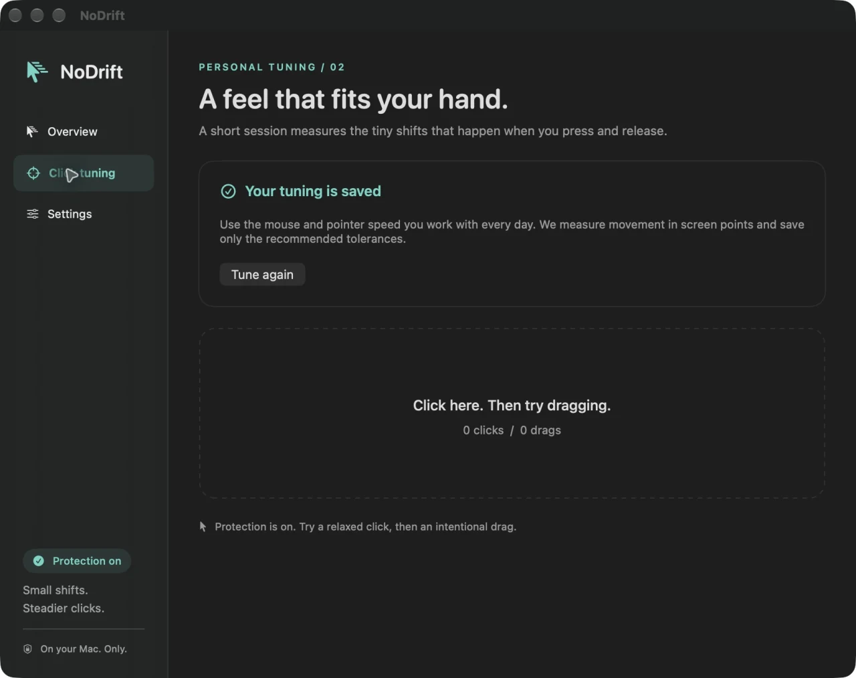
Task: Click the On your Mac. Only. text
Action: pos(84,649)
